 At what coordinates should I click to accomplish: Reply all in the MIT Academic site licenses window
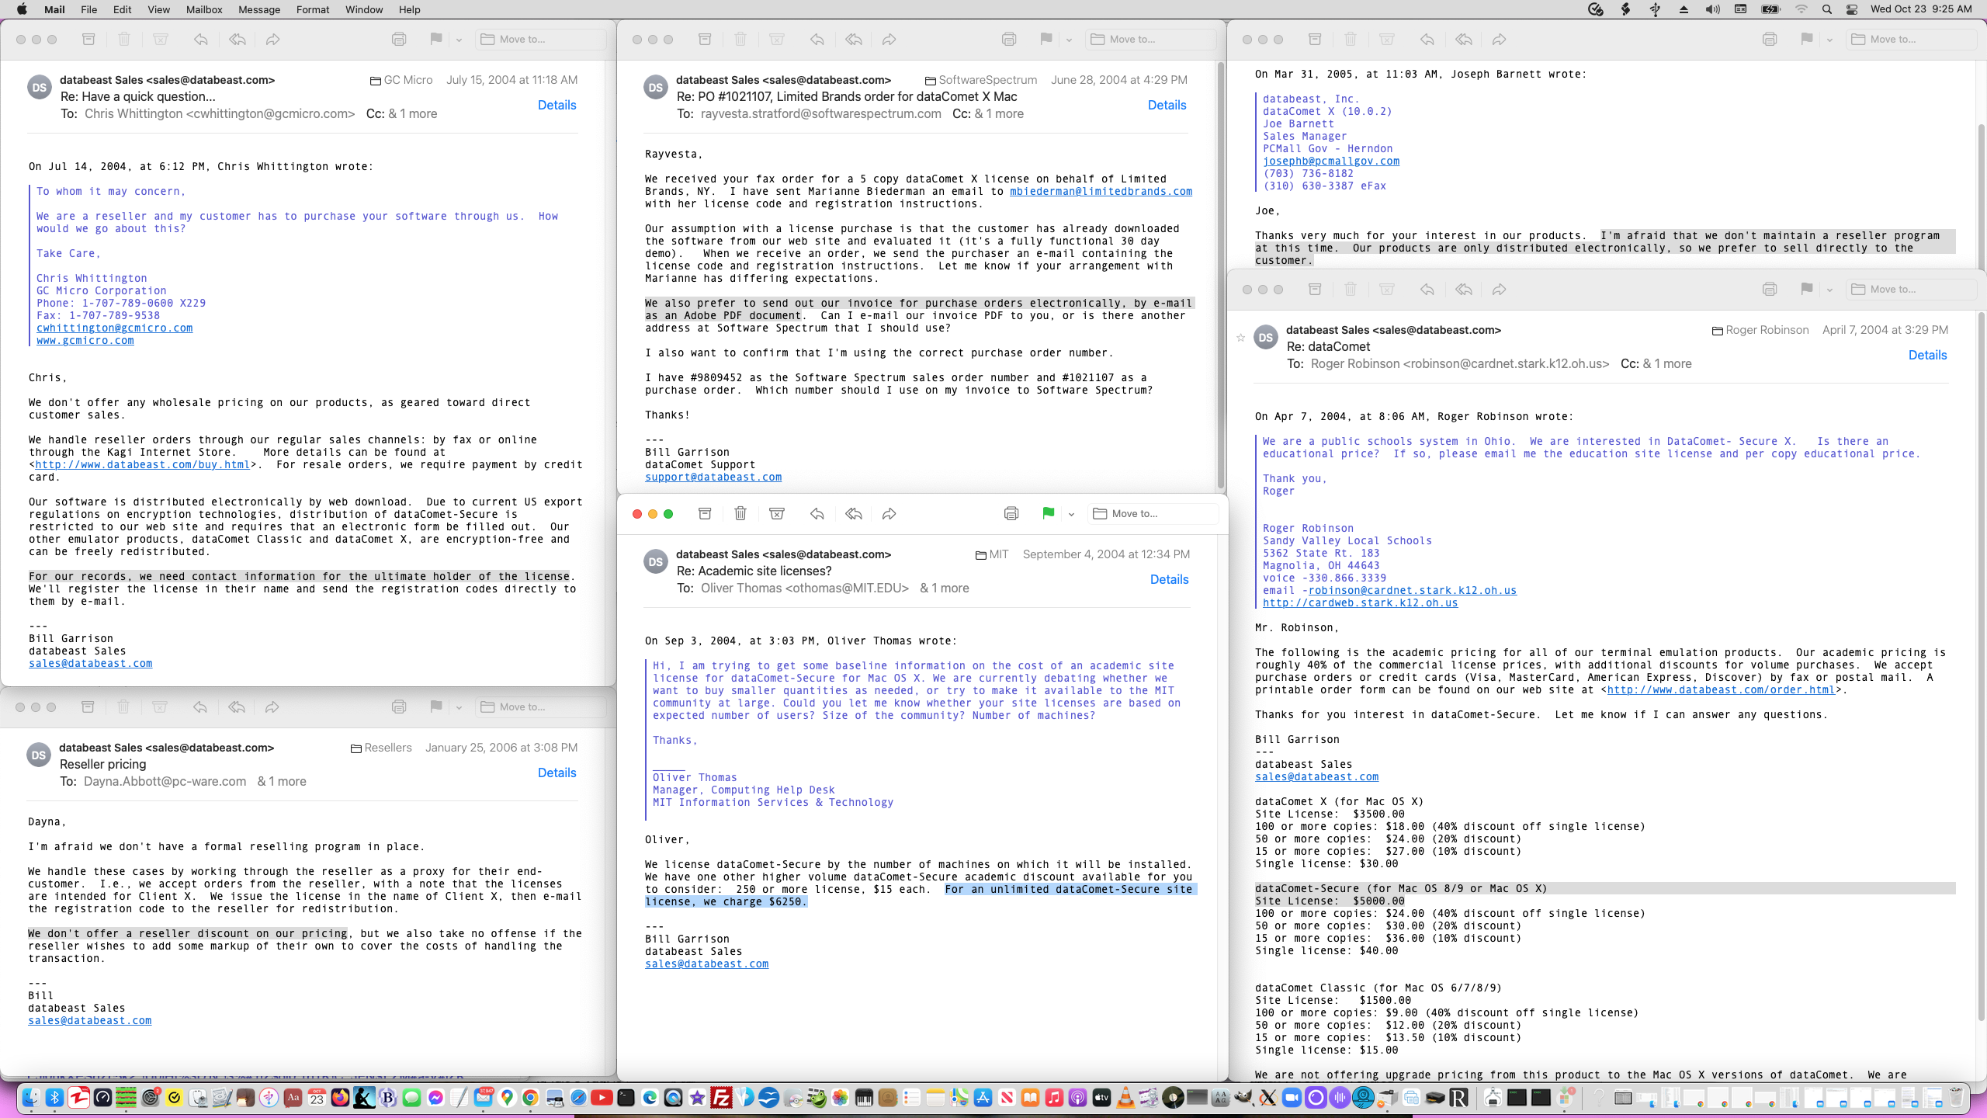(x=854, y=514)
